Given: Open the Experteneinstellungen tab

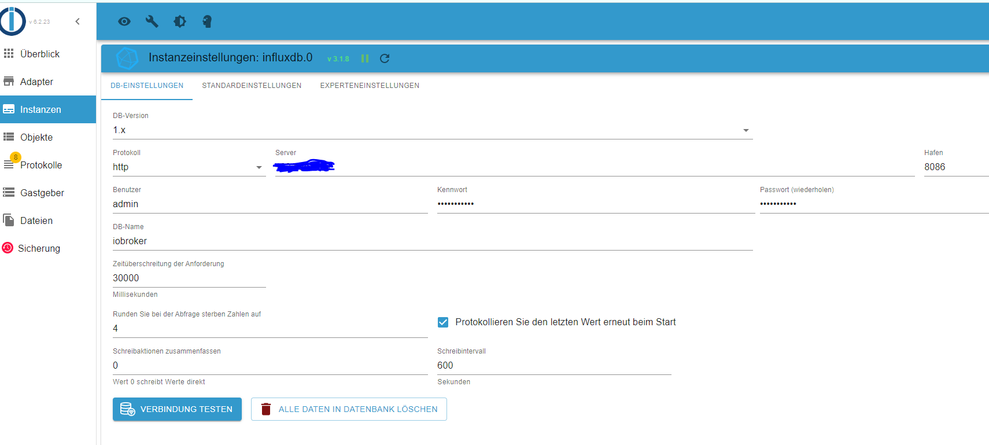Looking at the screenshot, I should (370, 86).
